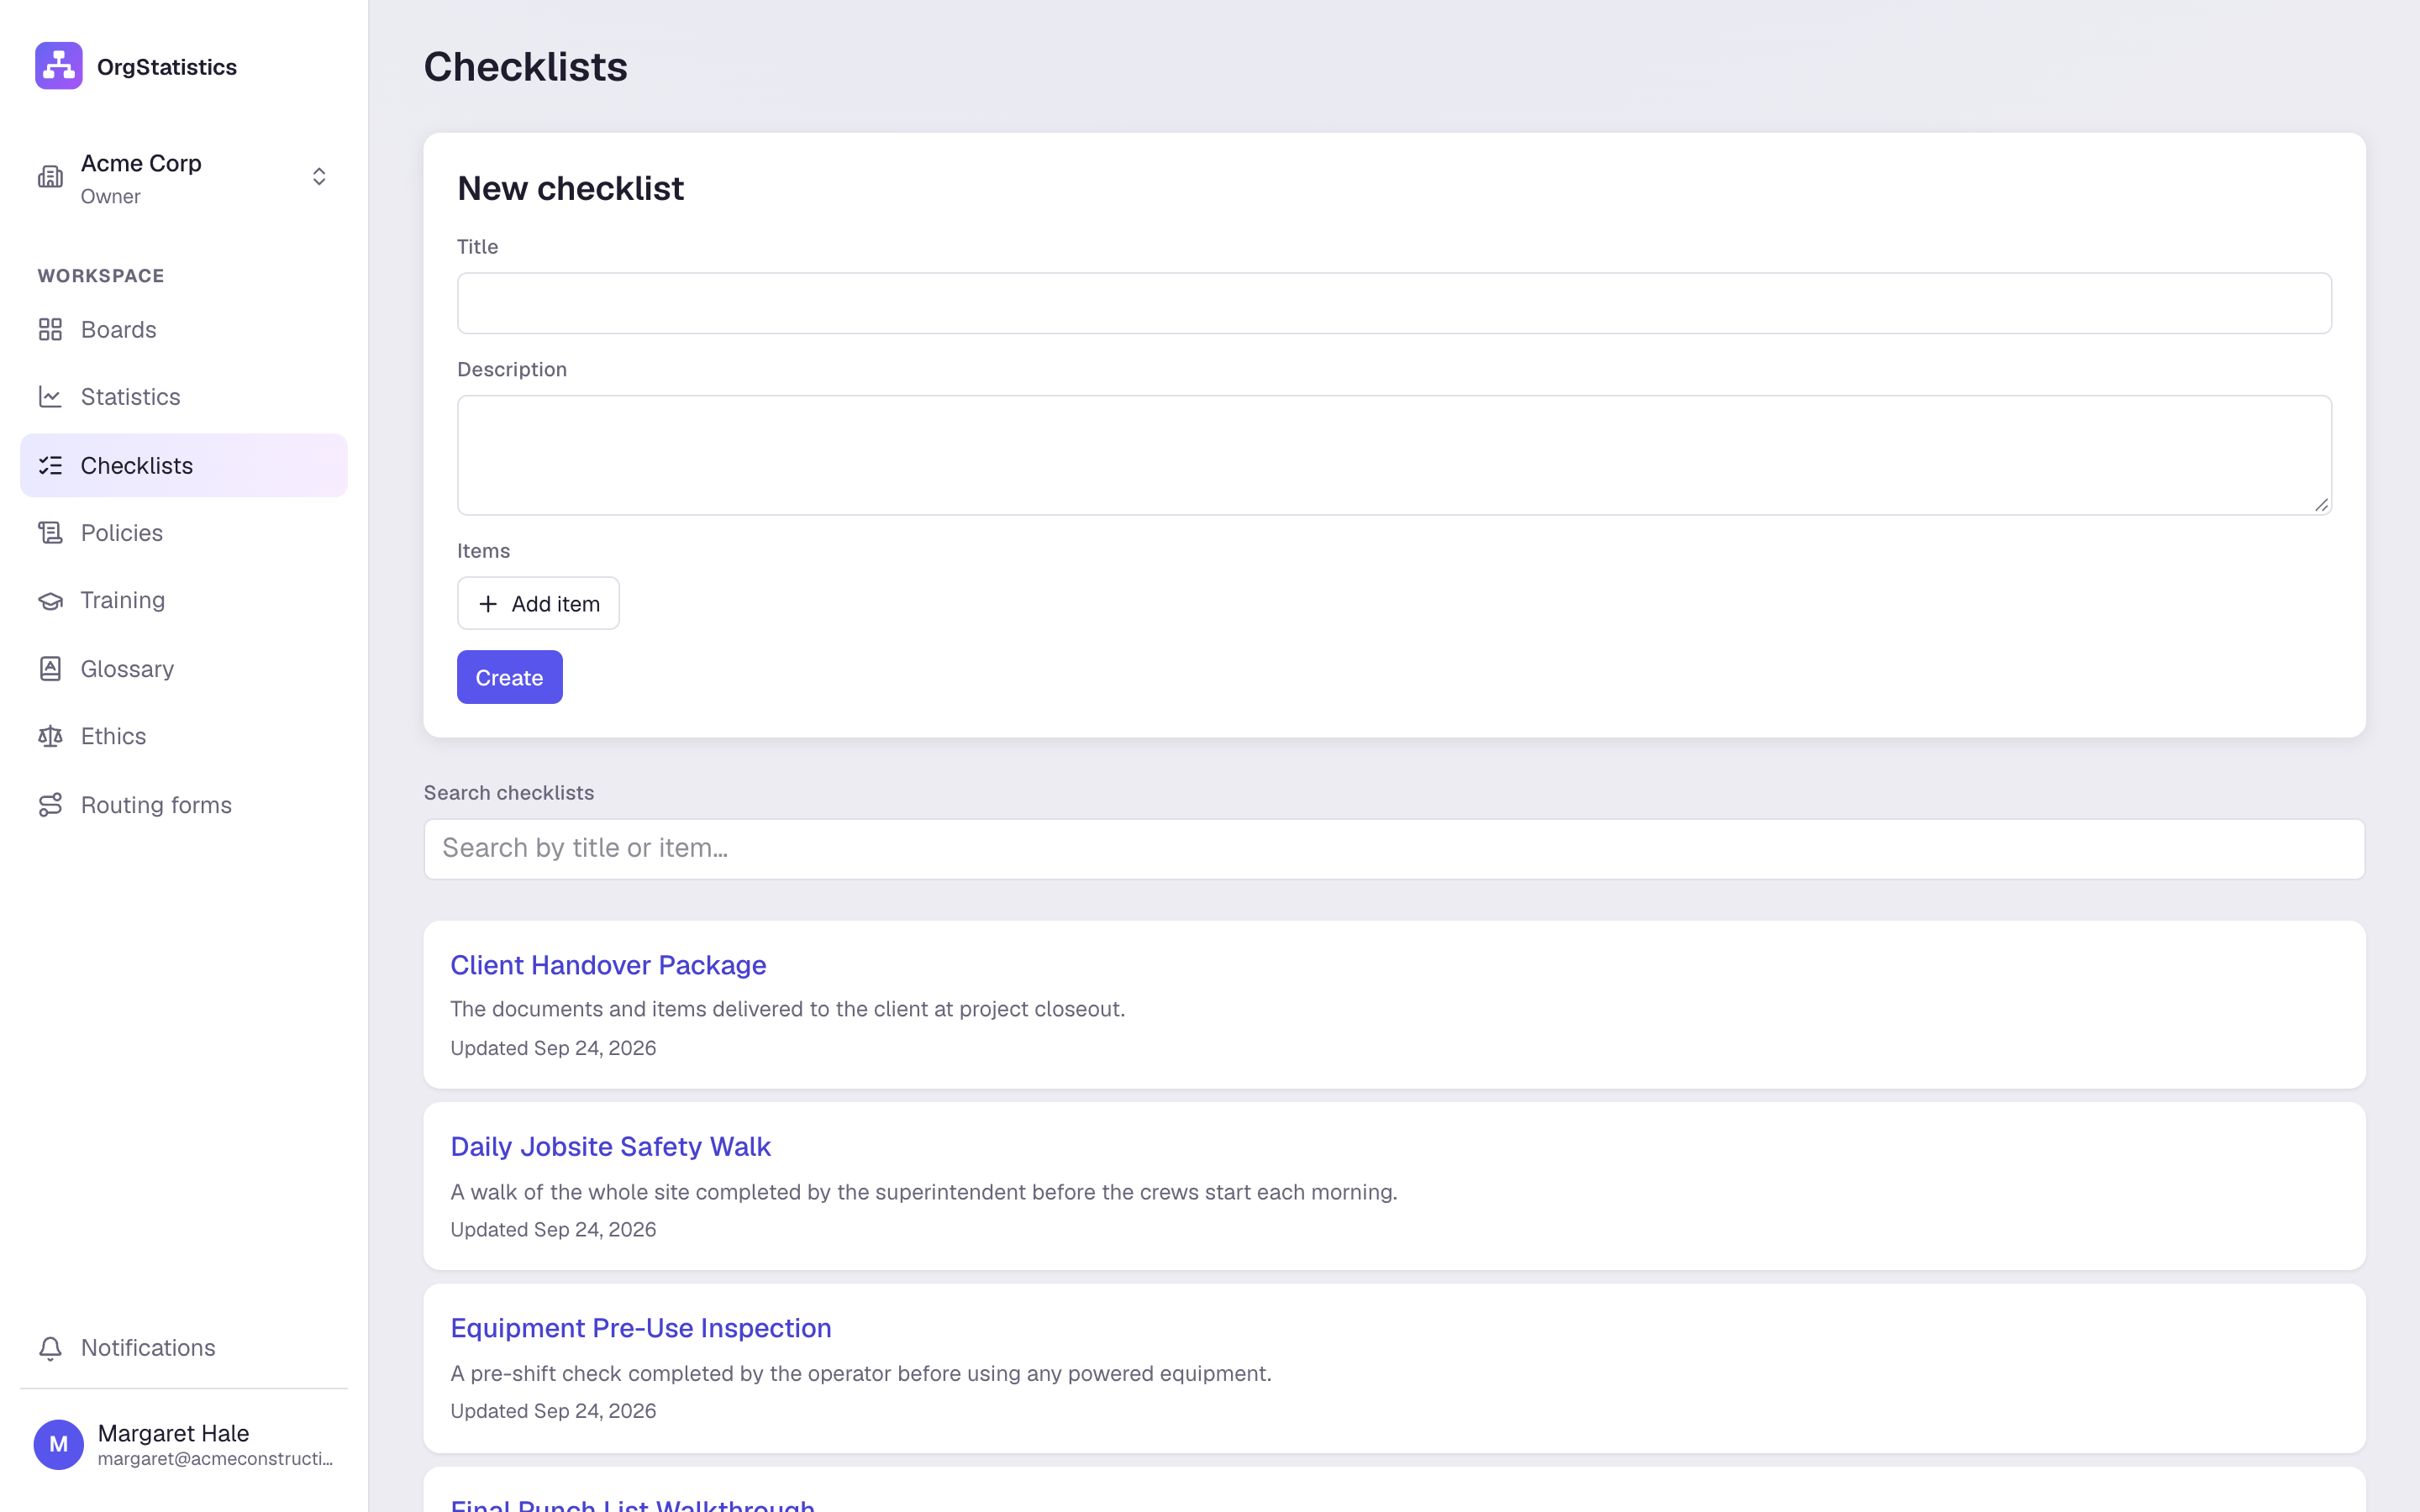Click the Acme Corp organization name
The width and height of the screenshot is (2420, 1512).
coord(141,163)
